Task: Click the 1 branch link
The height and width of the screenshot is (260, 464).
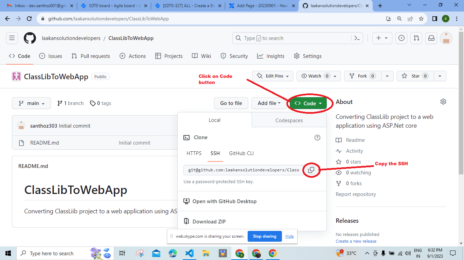Action: pyautogui.click(x=70, y=103)
